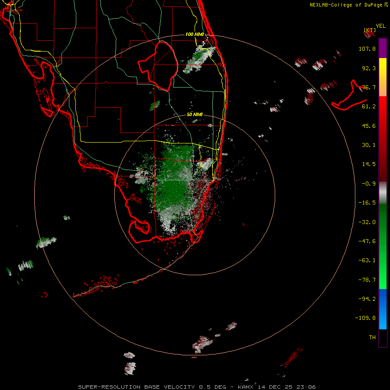The height and width of the screenshot is (390, 390).
Task: Click the [KT] units label
Action: (x=370, y=30)
